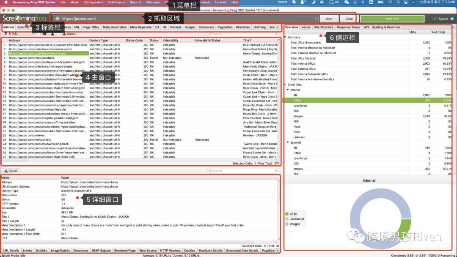Switch to the Meta Description tab

coord(115,27)
